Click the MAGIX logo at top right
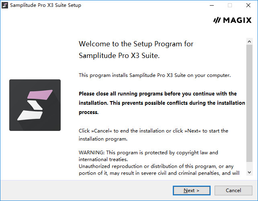The image size is (258, 201). (x=232, y=20)
